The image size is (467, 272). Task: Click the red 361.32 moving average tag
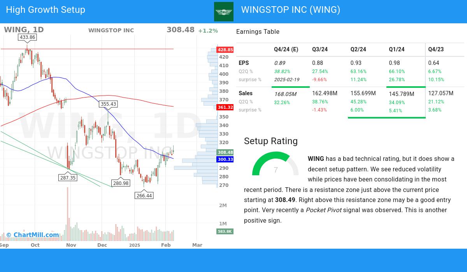(225, 107)
